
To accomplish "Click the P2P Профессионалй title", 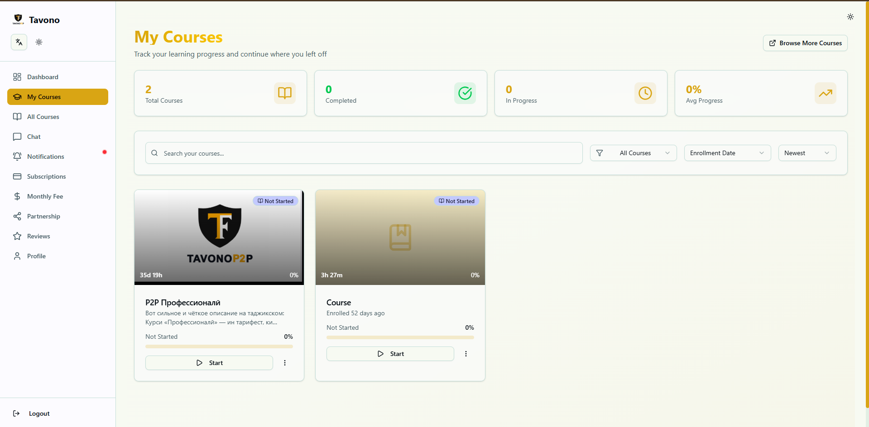I will point(183,303).
